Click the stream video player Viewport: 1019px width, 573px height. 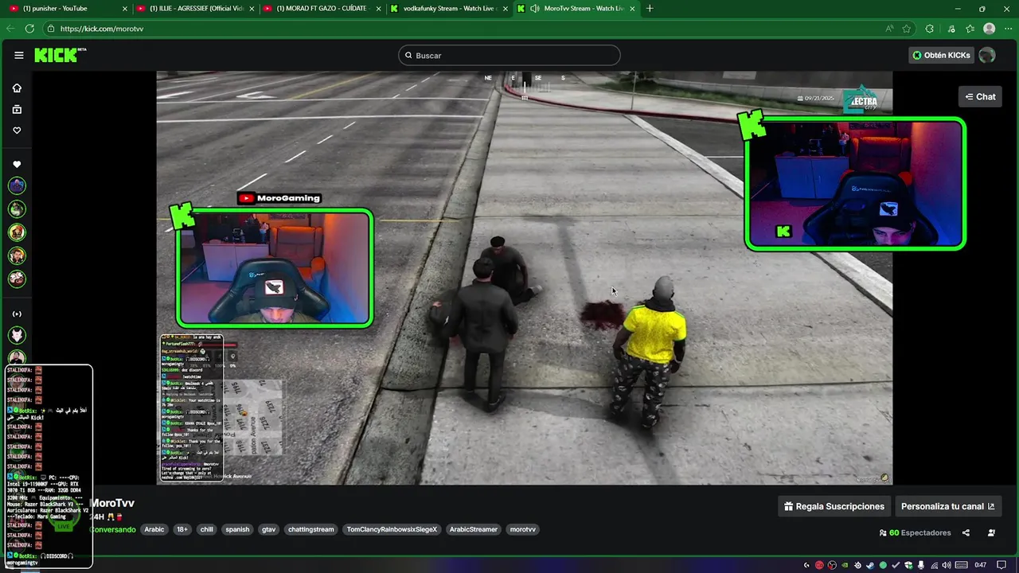pos(524,278)
